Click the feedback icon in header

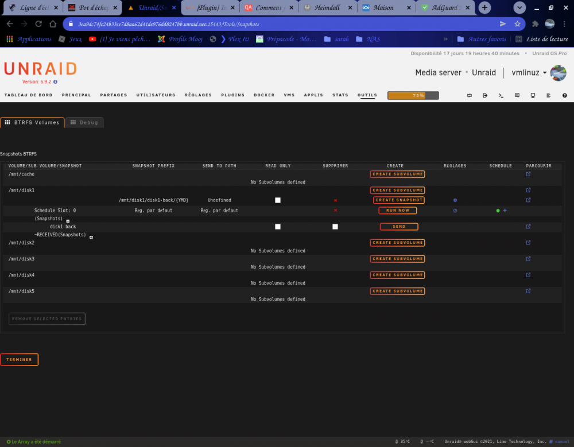517,96
